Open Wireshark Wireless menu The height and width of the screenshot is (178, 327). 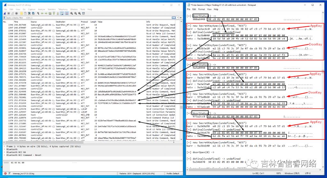(x=74, y=9)
